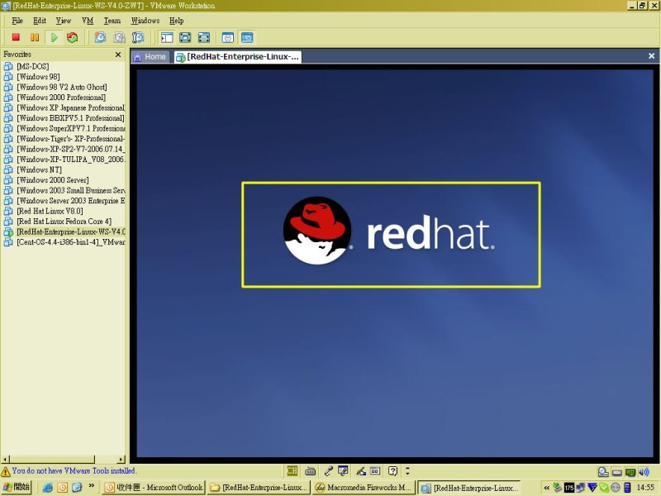Launch Internet Explorer from quick launch
Image resolution: width=661 pixels, height=496 pixels.
pyautogui.click(x=48, y=488)
